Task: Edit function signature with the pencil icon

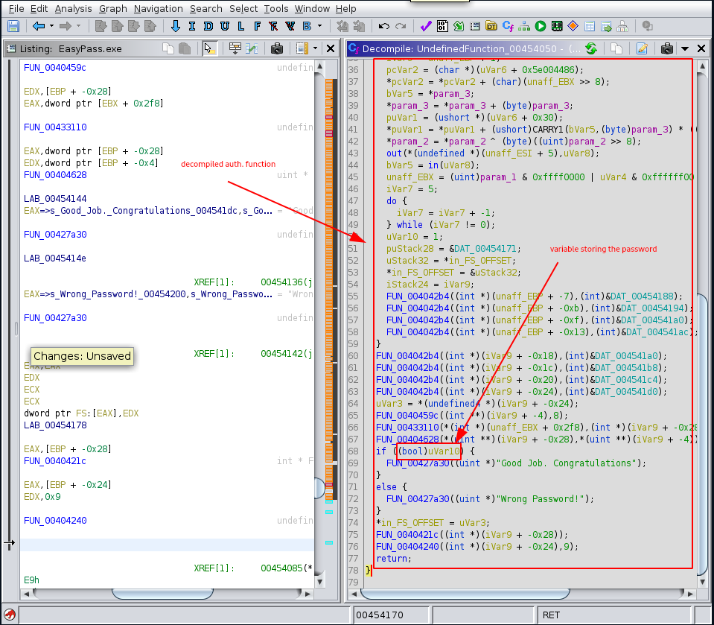Action: [643, 48]
